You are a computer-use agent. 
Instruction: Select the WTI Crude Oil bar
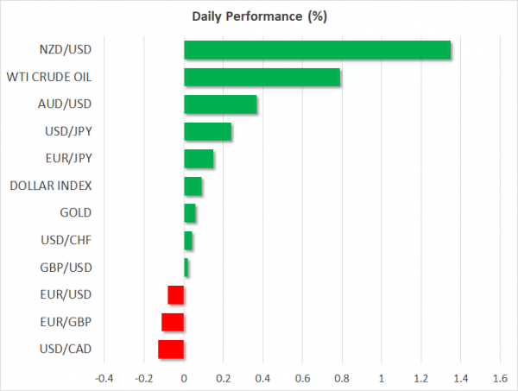262,78
